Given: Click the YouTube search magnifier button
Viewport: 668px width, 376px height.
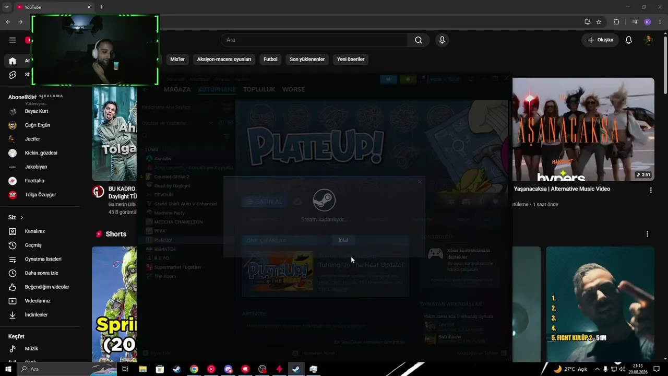Looking at the screenshot, I should pos(419,40).
